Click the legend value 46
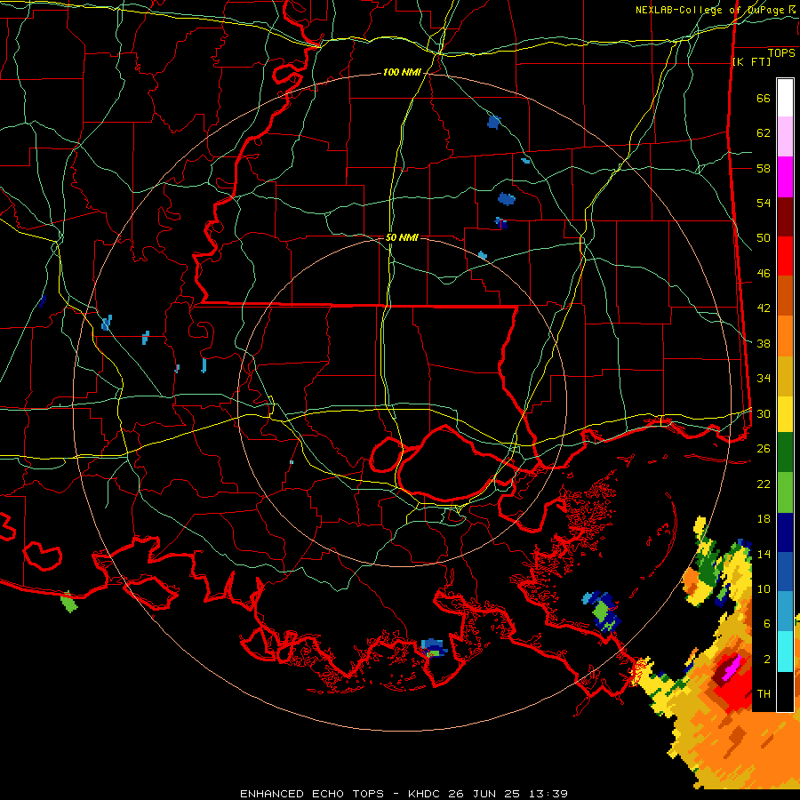This screenshot has height=800, width=800. [x=764, y=274]
